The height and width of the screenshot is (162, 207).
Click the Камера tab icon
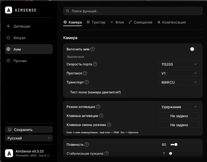65,22
